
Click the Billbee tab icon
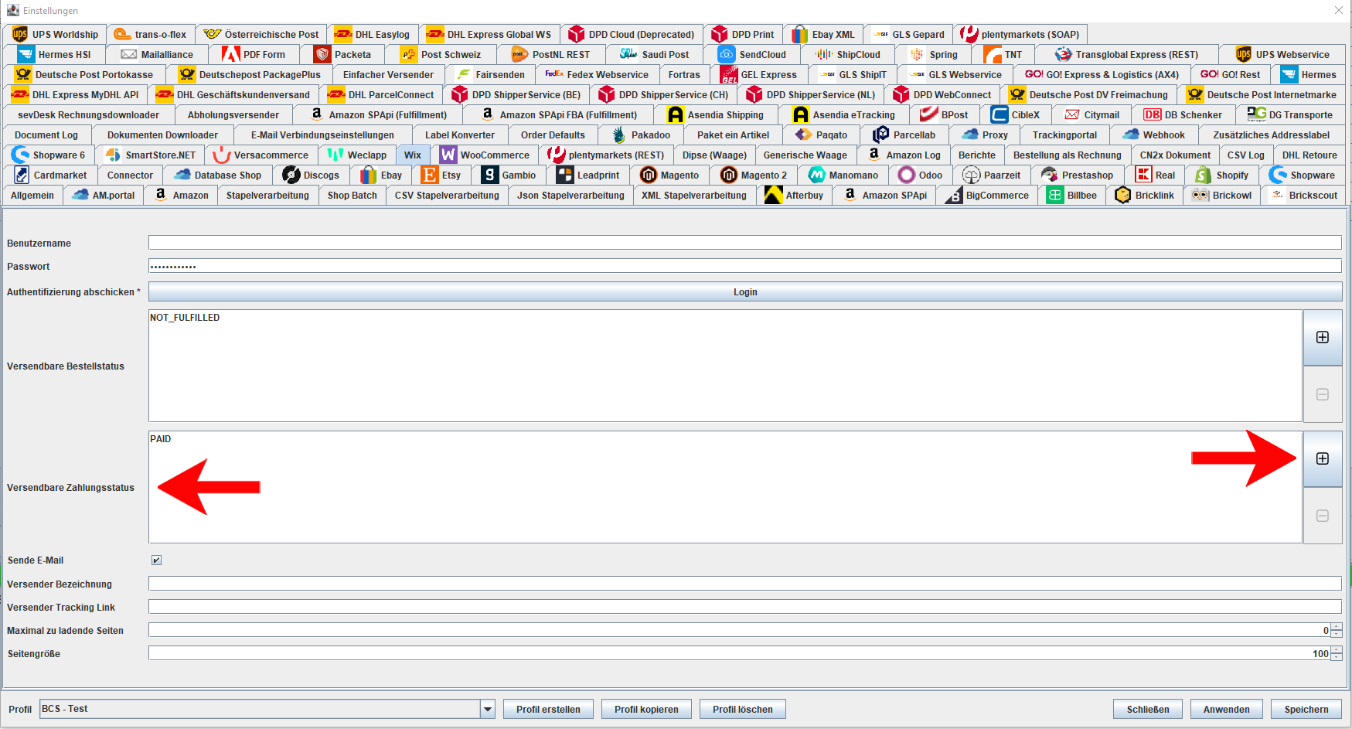1055,195
